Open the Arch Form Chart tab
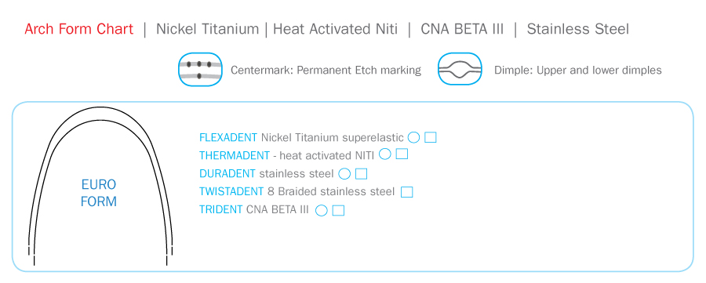This screenshot has height=283, width=706. [78, 29]
